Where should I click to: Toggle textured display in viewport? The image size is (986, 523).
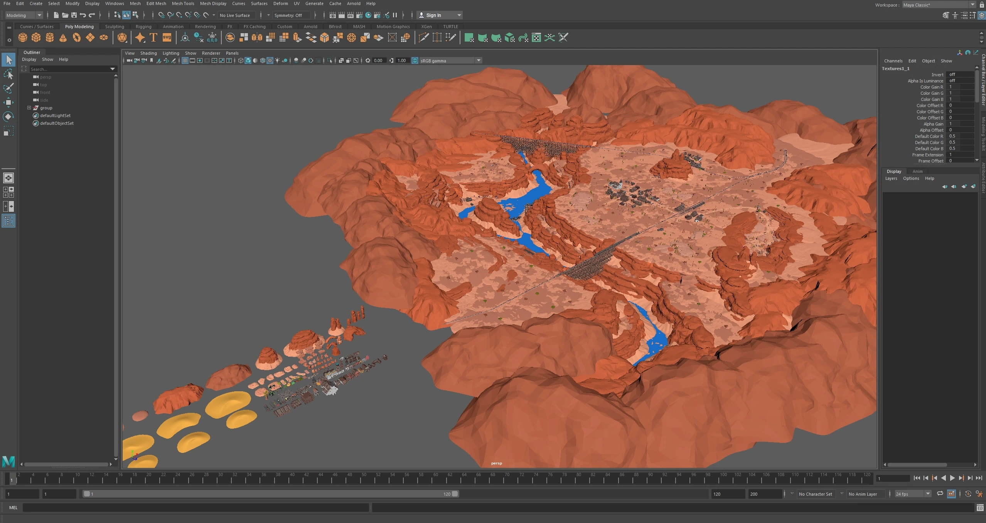tap(270, 60)
